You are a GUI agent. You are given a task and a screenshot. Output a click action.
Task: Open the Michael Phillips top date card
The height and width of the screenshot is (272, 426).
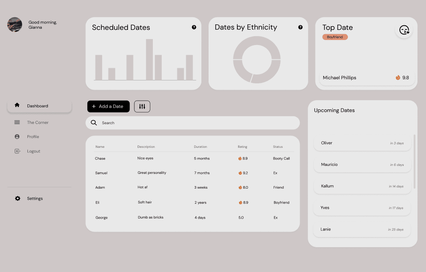[x=367, y=78]
